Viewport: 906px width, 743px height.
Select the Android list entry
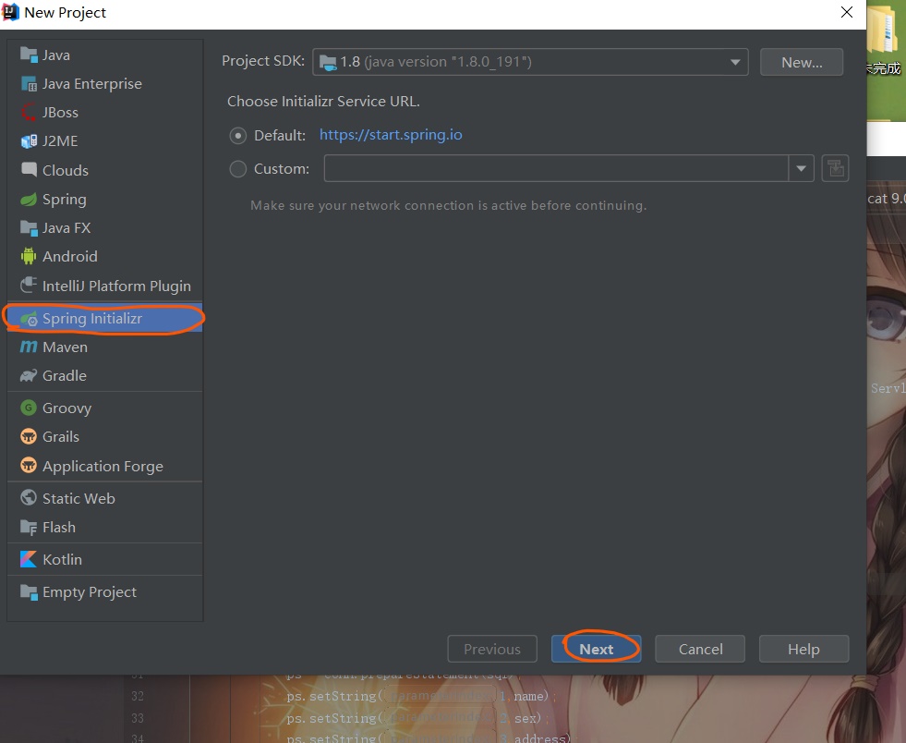click(104, 256)
